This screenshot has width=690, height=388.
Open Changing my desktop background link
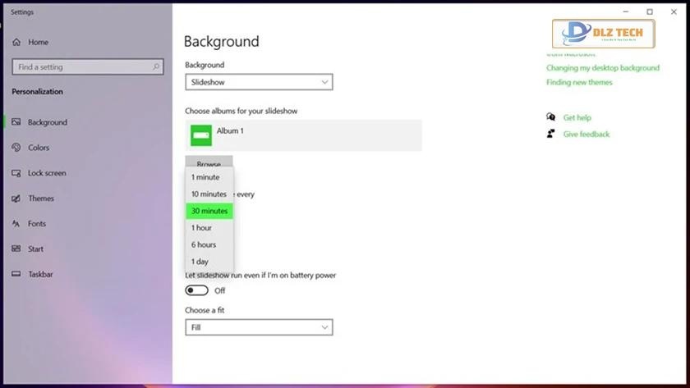602,68
